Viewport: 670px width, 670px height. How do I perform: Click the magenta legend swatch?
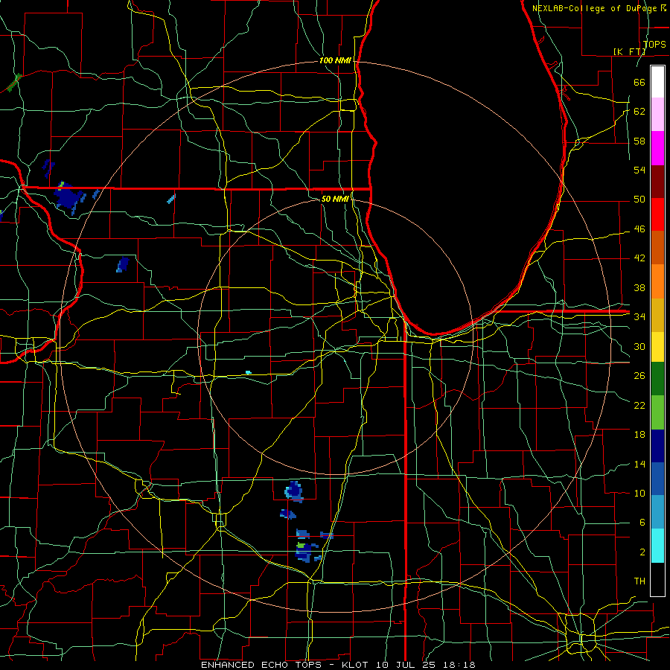point(657,148)
